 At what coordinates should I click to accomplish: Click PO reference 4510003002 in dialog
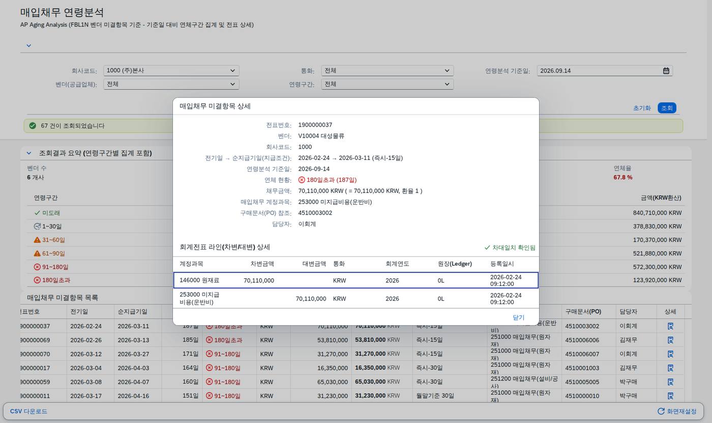pyautogui.click(x=315, y=213)
